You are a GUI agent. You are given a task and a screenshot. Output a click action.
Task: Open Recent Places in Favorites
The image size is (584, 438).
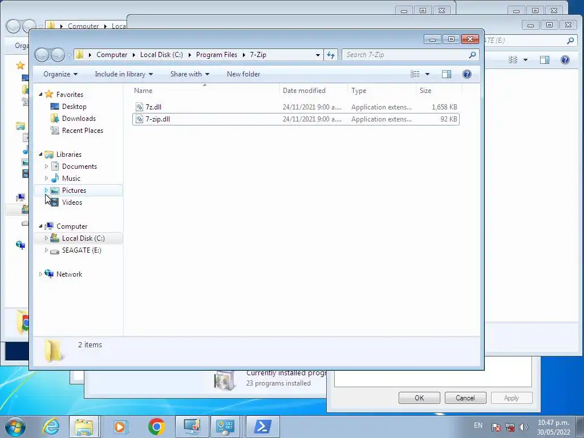tap(82, 131)
